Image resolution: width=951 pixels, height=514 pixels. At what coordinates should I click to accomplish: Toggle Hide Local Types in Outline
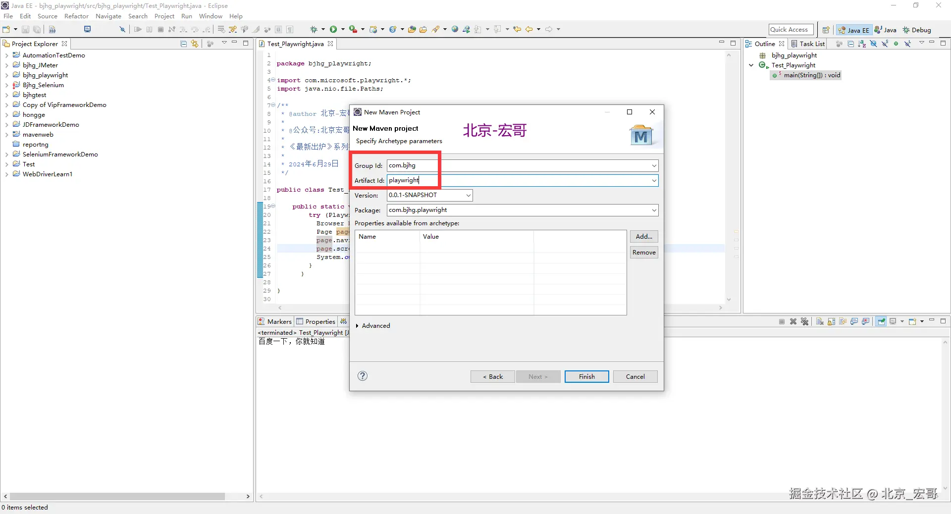pos(907,44)
